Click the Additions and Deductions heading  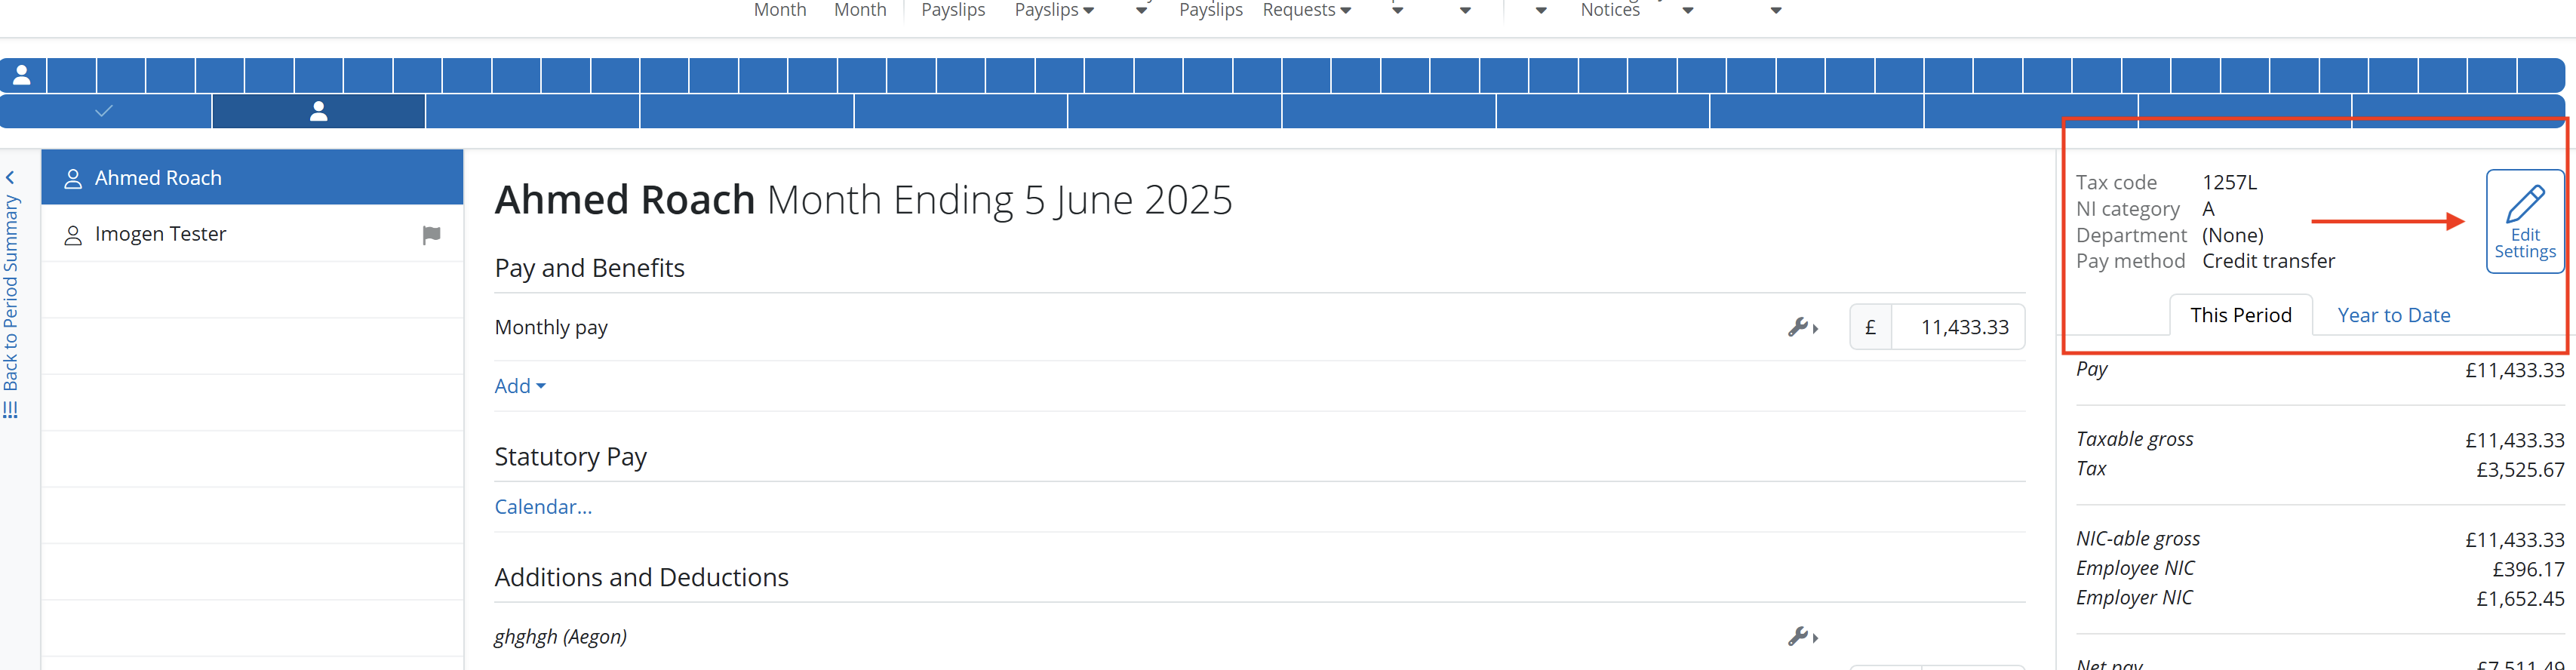click(641, 577)
